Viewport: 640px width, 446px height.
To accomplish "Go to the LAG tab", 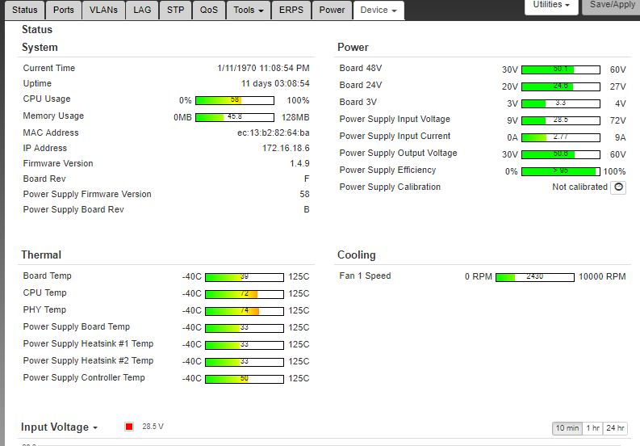I will tap(142, 11).
